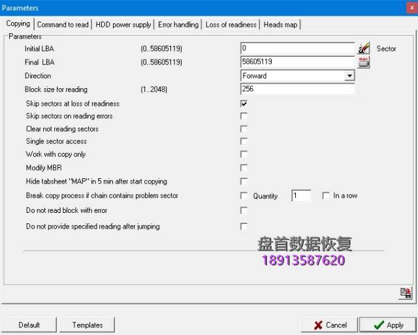The height and width of the screenshot is (335, 418).
Task: Click the Initial LBA input field
Action: point(298,48)
